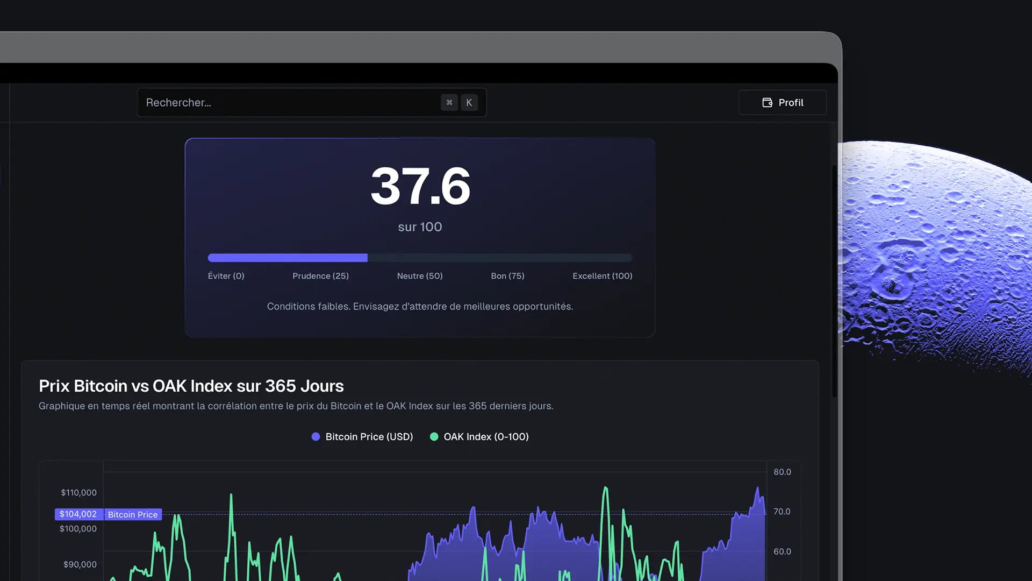Click the 'Prudence (25)' scale label
The image size is (1032, 581).
(320, 276)
